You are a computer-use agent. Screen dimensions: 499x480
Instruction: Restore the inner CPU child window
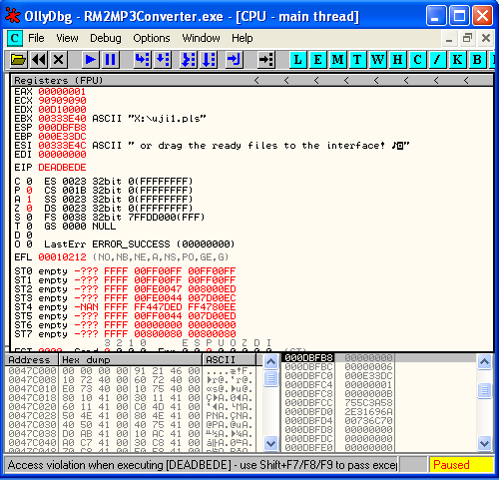pos(467,38)
